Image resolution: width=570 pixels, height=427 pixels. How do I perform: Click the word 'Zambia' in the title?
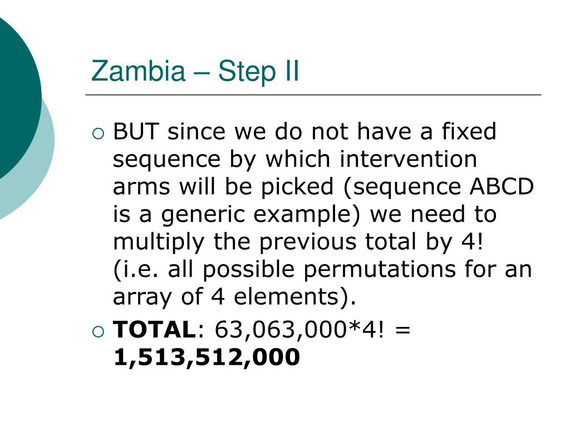tap(138, 71)
